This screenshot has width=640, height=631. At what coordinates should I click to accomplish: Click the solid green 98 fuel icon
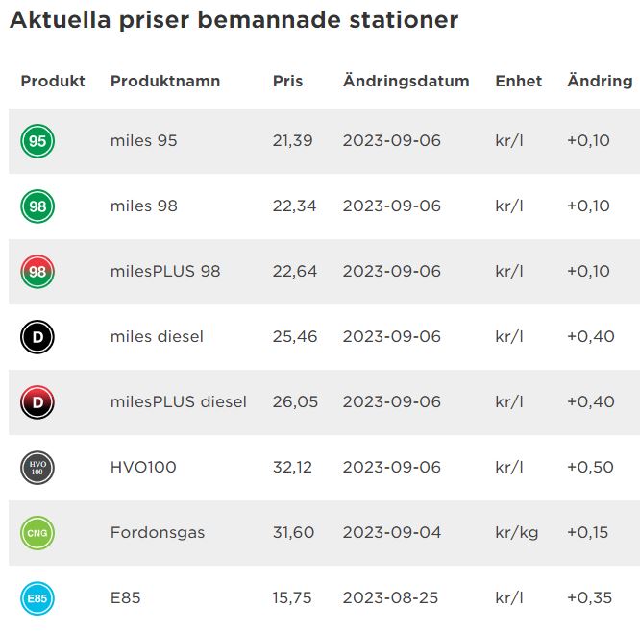pos(37,206)
